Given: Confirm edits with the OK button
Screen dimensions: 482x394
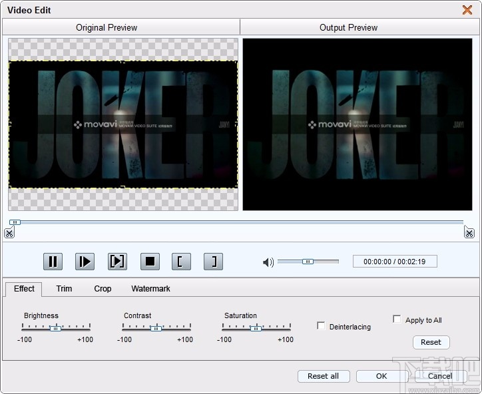Looking at the screenshot, I should [x=381, y=376].
